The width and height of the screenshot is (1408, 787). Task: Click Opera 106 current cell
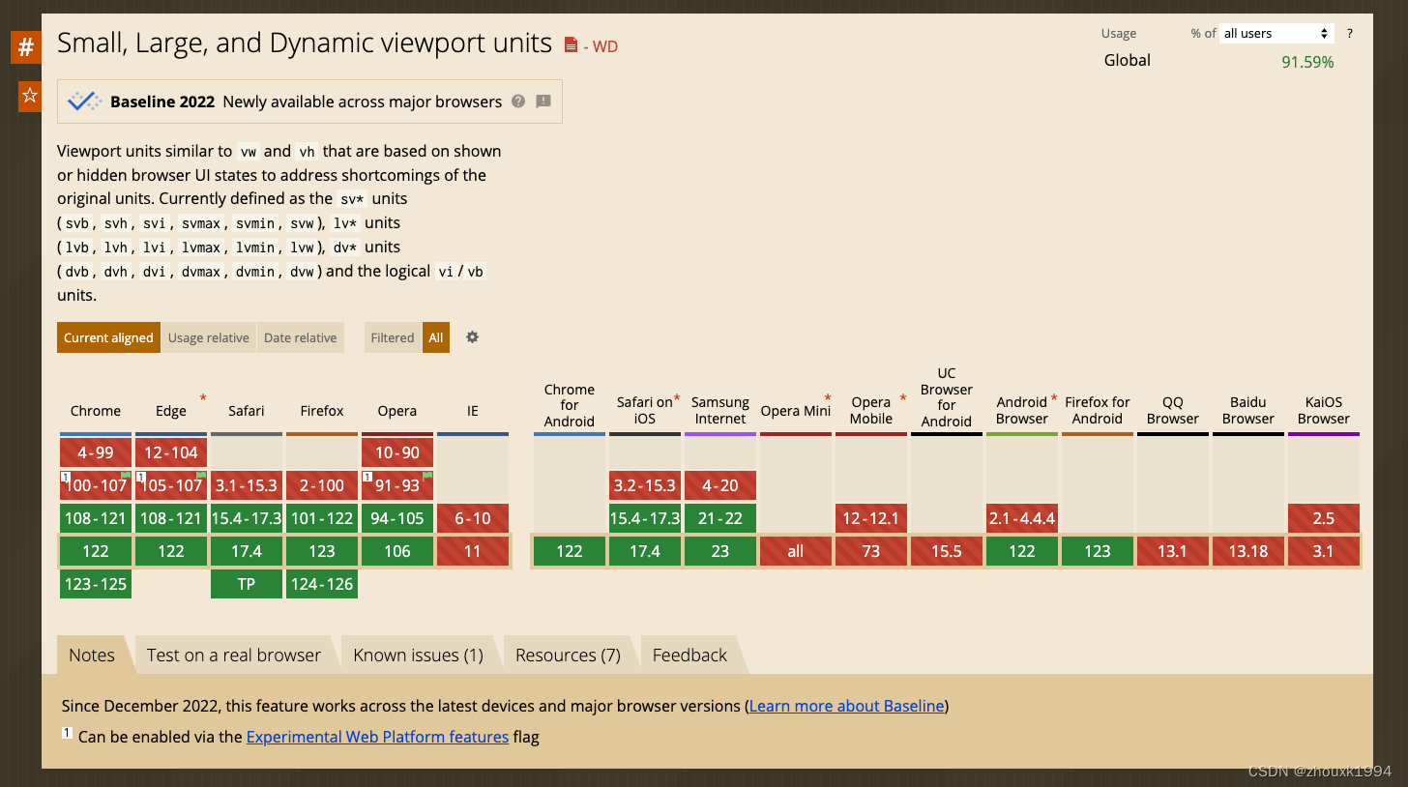tap(397, 551)
